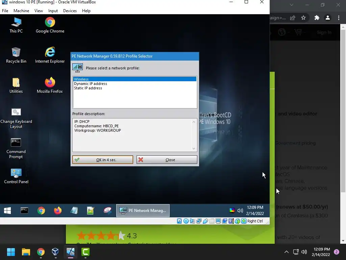Open VirtualBox View menu
Image resolution: width=346 pixels, height=260 pixels.
click(x=39, y=11)
